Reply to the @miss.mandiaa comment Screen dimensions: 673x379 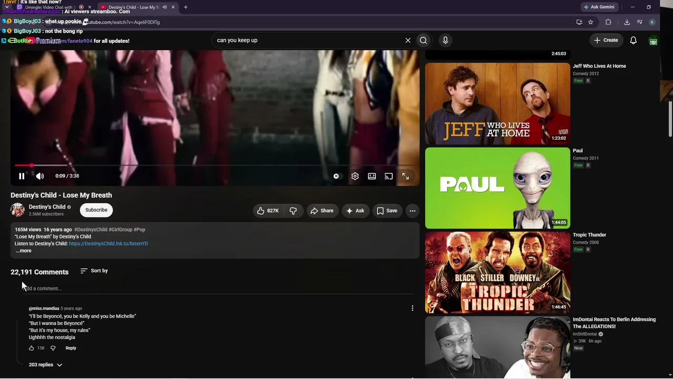(71, 348)
